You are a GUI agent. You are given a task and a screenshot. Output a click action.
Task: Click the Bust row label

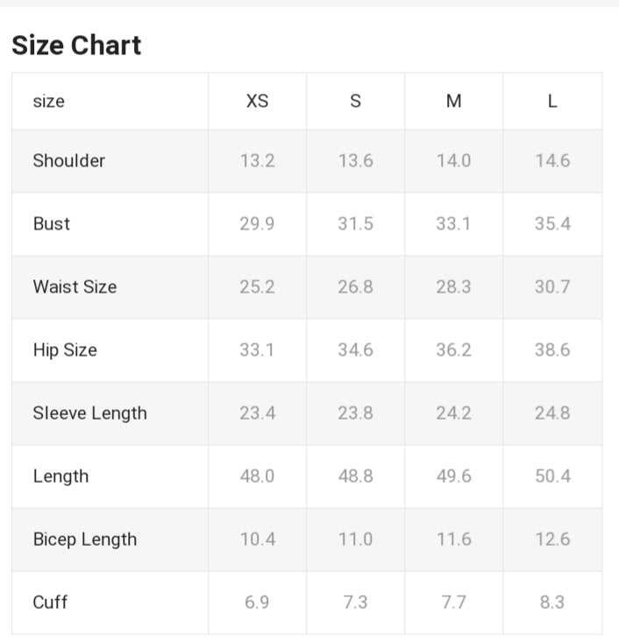[x=52, y=224]
